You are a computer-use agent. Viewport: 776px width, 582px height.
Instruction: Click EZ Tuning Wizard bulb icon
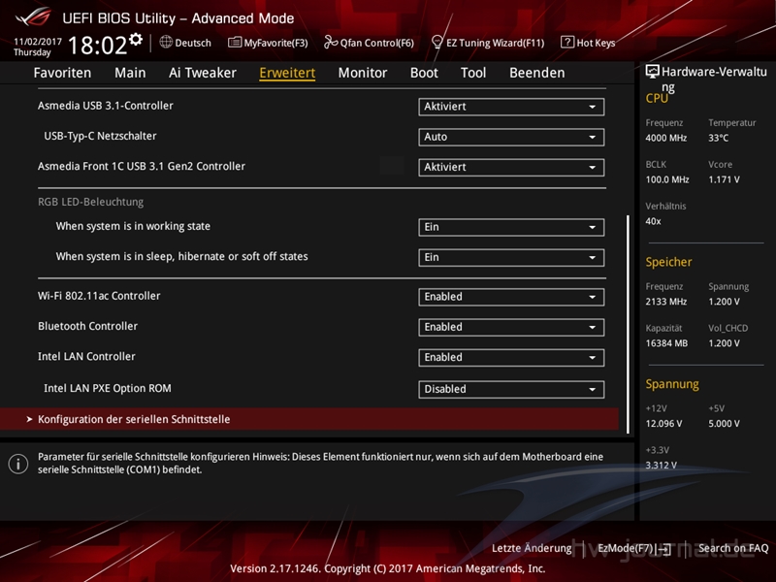click(x=436, y=42)
